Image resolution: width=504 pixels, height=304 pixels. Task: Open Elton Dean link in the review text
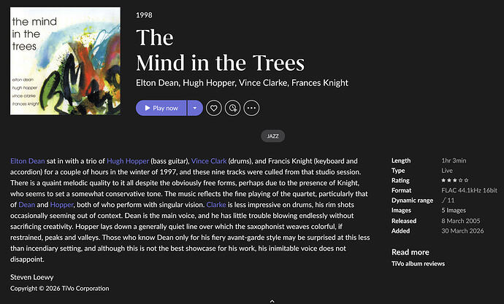(28, 161)
